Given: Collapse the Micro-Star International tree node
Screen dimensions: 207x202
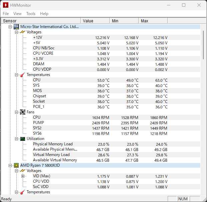Looking at the screenshot, I should 10,27.
